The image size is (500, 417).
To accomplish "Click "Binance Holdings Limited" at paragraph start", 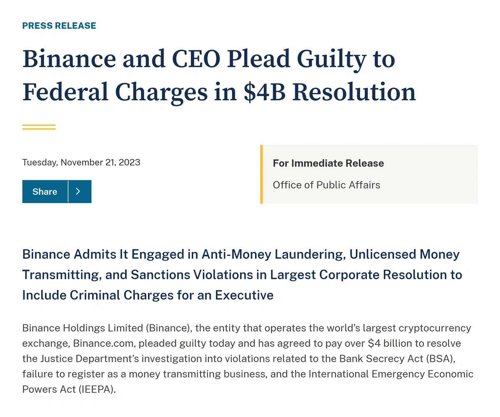I will tap(82, 328).
